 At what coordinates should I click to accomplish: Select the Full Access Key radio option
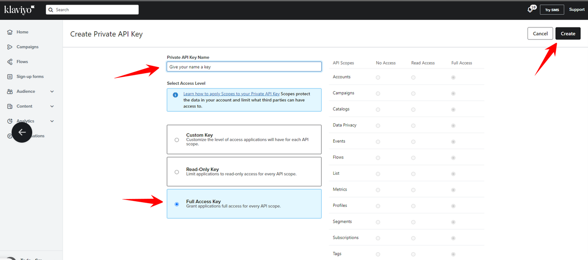pyautogui.click(x=177, y=204)
